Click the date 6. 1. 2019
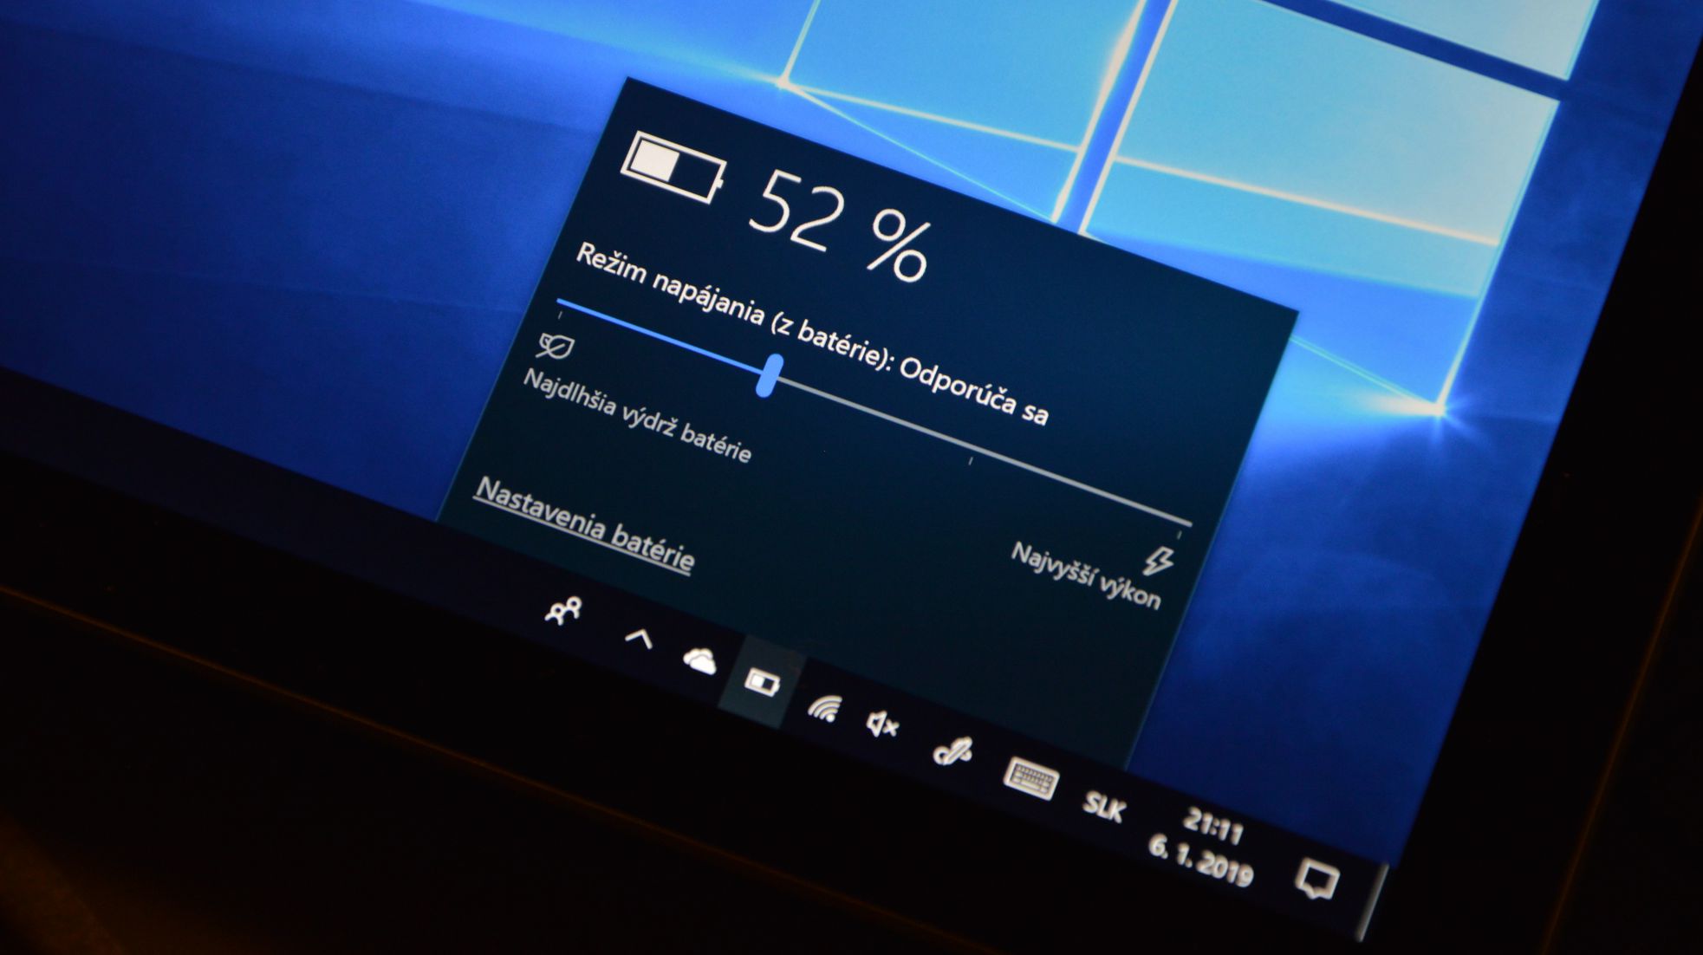1703x955 pixels. pos(1201,860)
